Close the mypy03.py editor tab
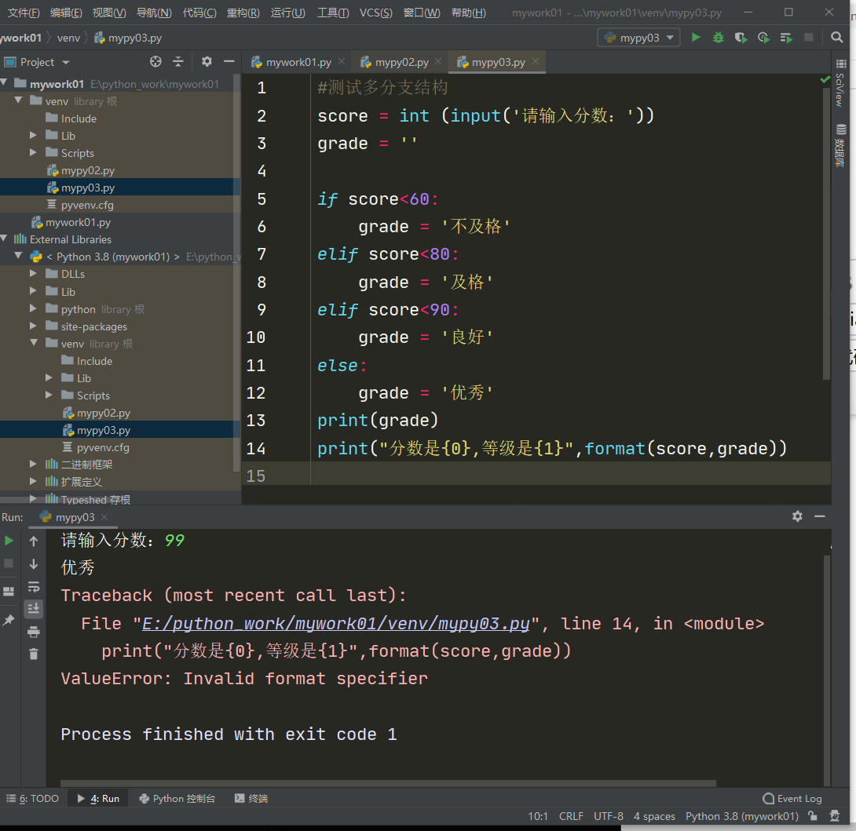856x831 pixels. tap(536, 61)
